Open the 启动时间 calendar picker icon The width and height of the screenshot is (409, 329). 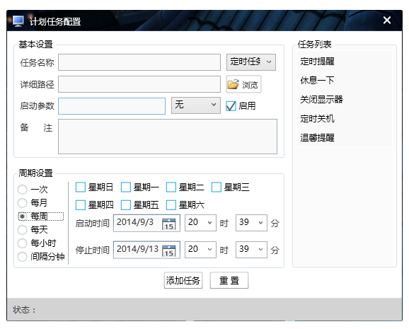pos(168,224)
